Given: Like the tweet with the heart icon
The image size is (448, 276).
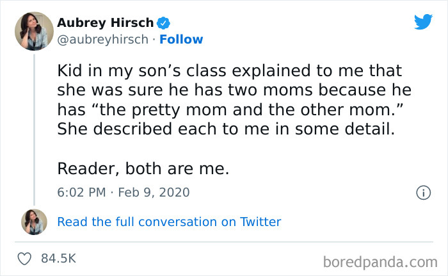Looking at the screenshot, I should (x=26, y=259).
